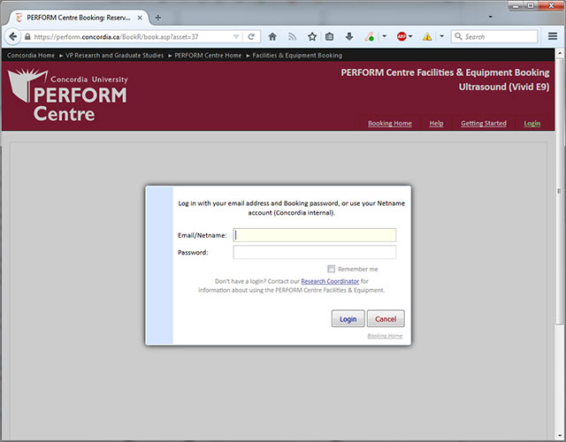Expand the Adblock Plus dropdown arrow

click(411, 37)
